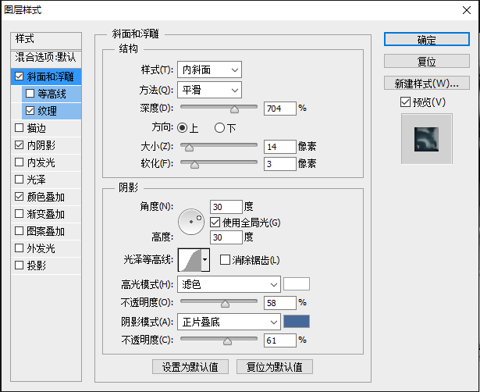Toggle the 预览(V) checkbox
This screenshot has width=480, height=392.
coord(405,102)
